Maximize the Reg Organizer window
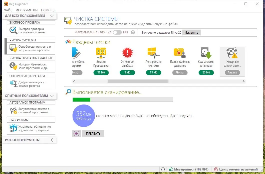The image size is (265, 174). (x=246, y=4)
